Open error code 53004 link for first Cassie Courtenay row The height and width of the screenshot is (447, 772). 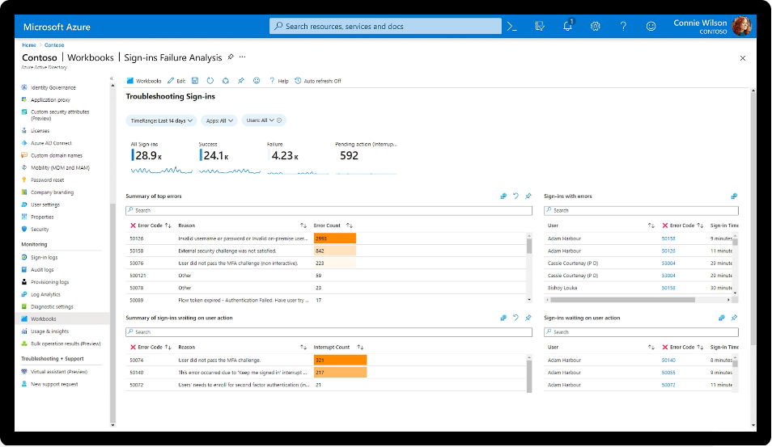pyautogui.click(x=668, y=263)
